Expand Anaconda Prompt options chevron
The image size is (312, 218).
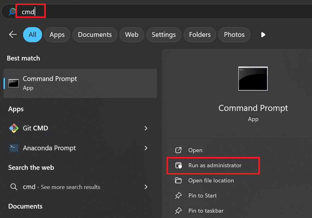point(146,148)
